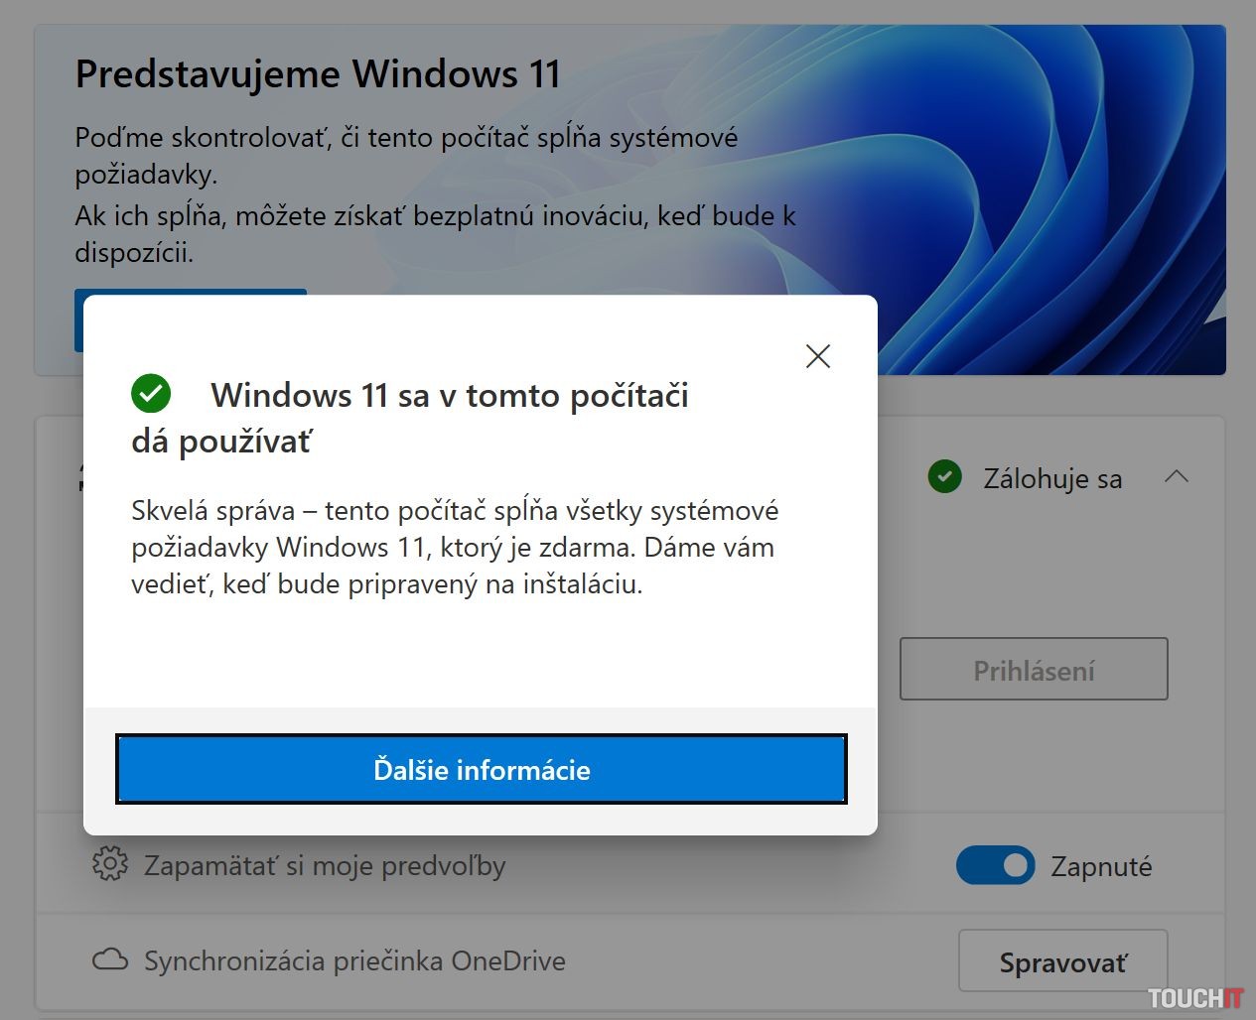This screenshot has height=1020, width=1256.
Task: Select the Zapamätať si moje predvoľby row label
Action: (325, 866)
